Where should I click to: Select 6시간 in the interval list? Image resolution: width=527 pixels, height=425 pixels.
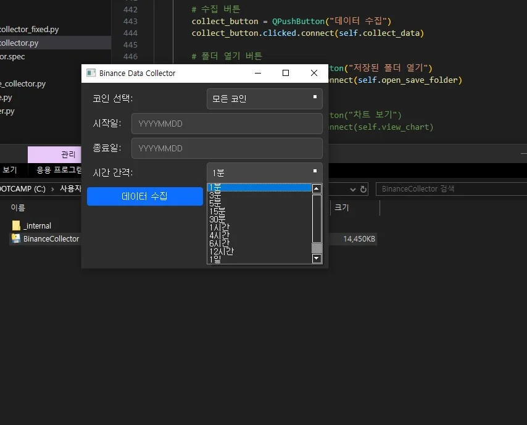point(259,243)
